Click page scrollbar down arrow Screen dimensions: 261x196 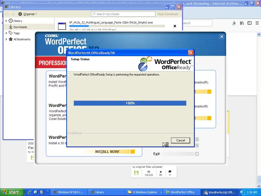point(259,186)
